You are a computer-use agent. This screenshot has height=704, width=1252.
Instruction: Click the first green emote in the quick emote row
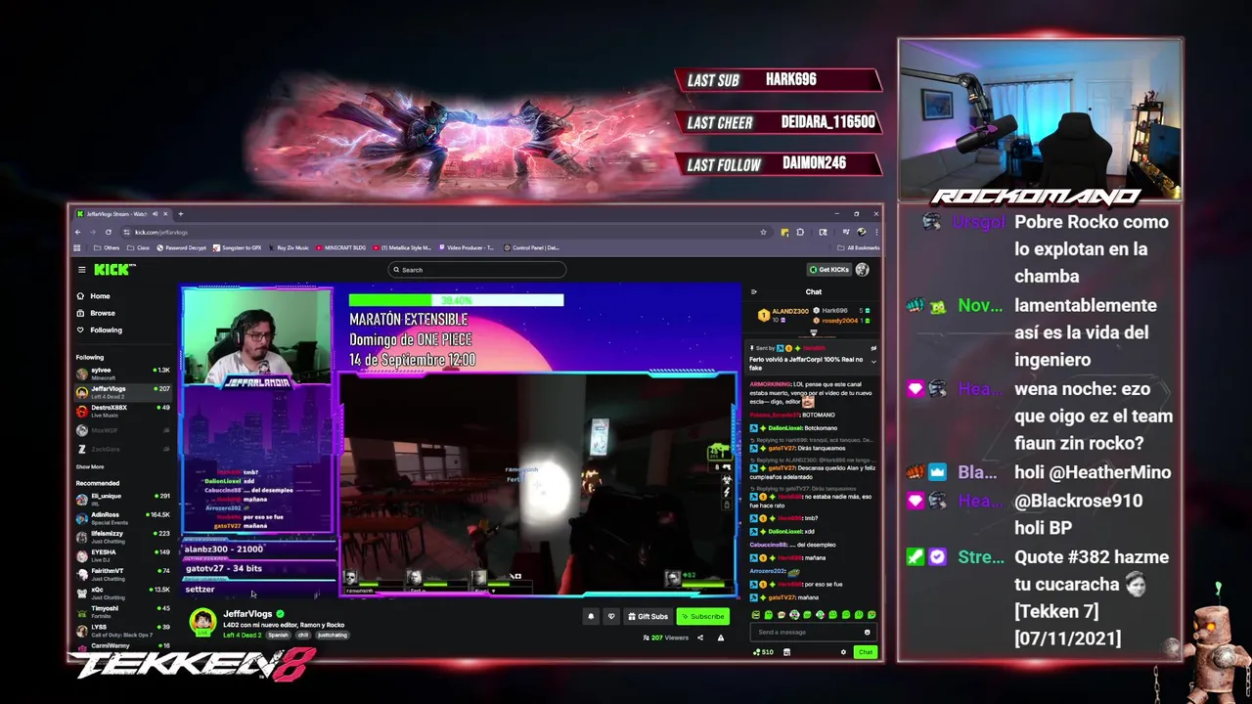coord(756,615)
